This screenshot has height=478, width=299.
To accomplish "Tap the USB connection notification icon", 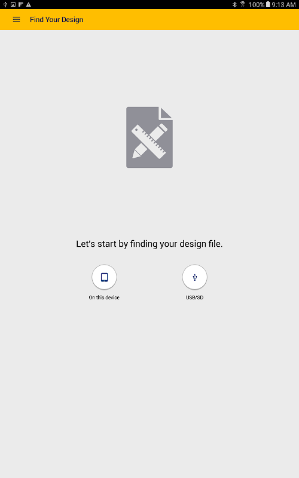I will (5, 5).
